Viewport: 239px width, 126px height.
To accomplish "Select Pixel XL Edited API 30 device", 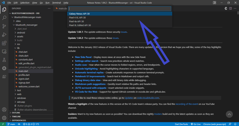I will (x=119, y=25).
